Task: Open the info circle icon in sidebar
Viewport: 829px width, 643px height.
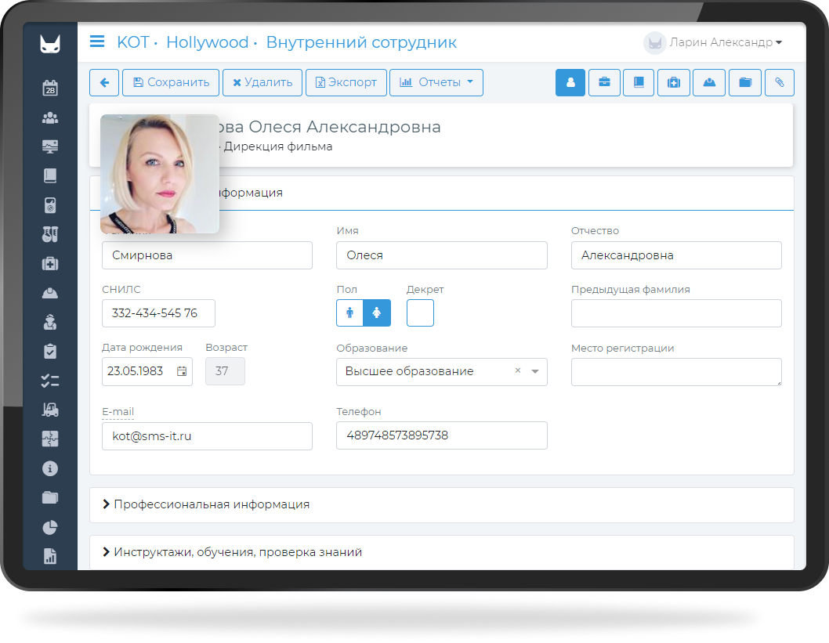Action: coord(50,468)
